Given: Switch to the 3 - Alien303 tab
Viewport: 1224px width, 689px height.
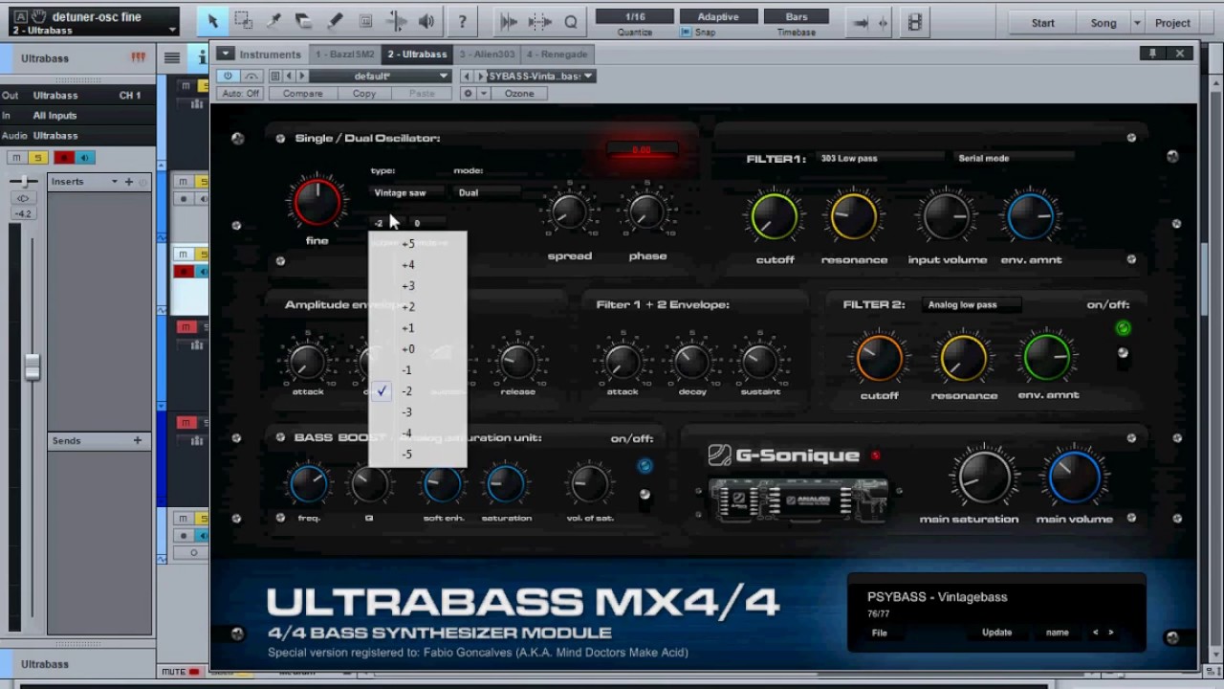Looking at the screenshot, I should [488, 54].
